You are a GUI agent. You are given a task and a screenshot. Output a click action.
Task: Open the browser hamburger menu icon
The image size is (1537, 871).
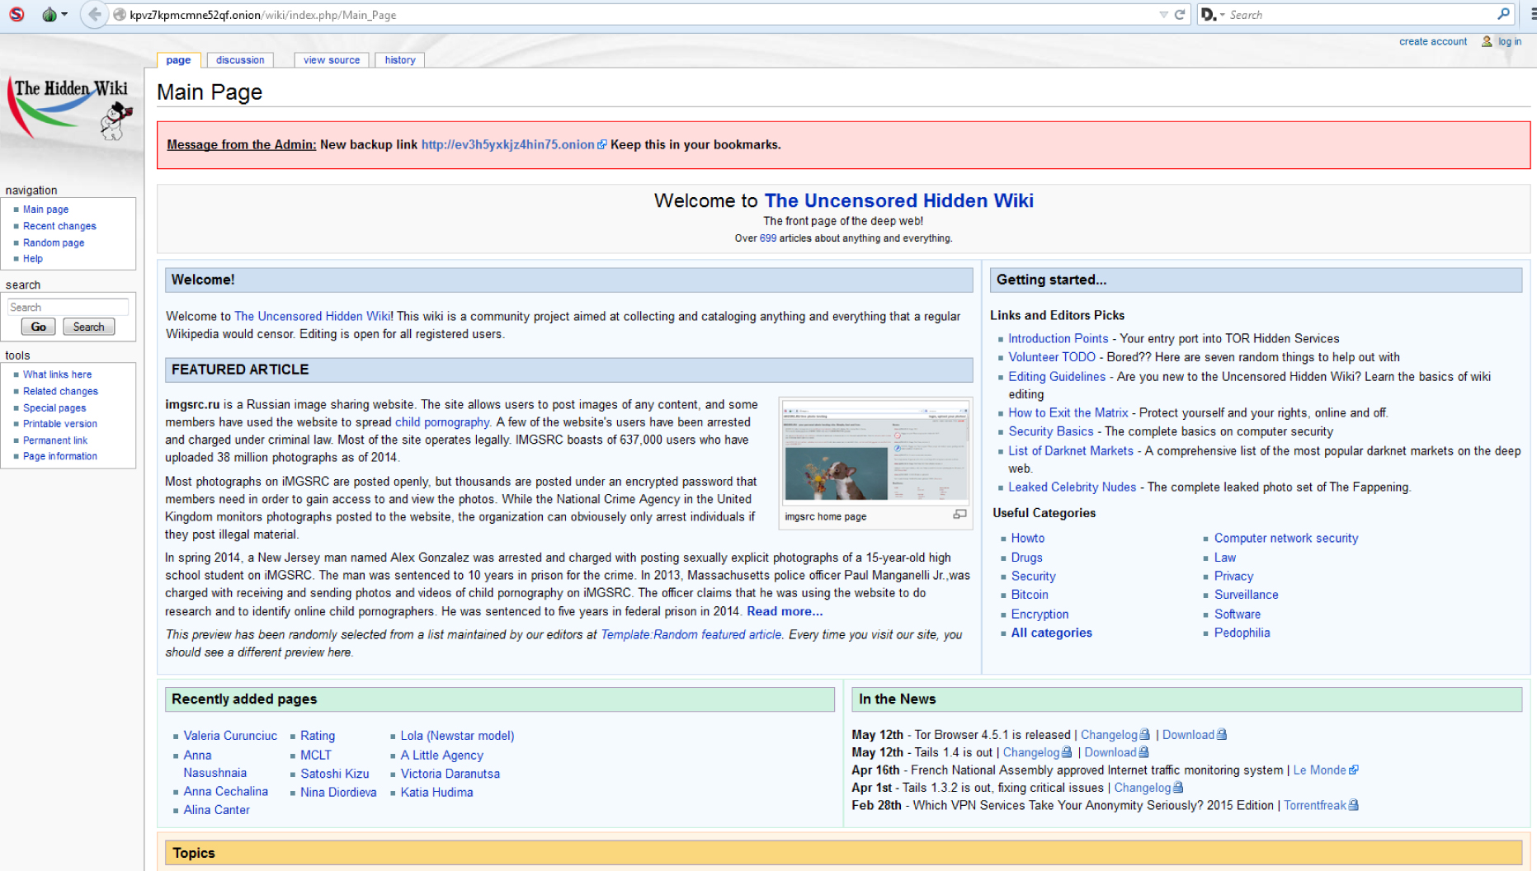[x=1533, y=14]
